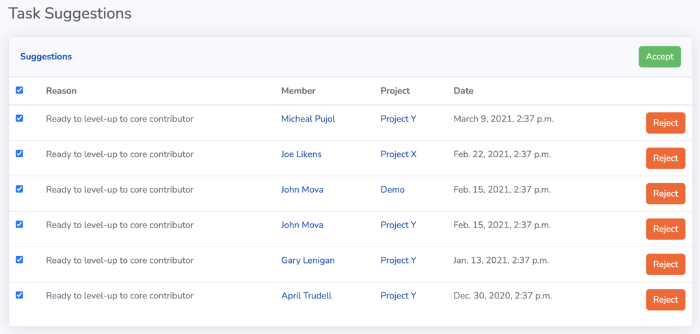The height and width of the screenshot is (334, 700).
Task: Reject Joe Likens' Project X suggestion
Action: tap(666, 158)
